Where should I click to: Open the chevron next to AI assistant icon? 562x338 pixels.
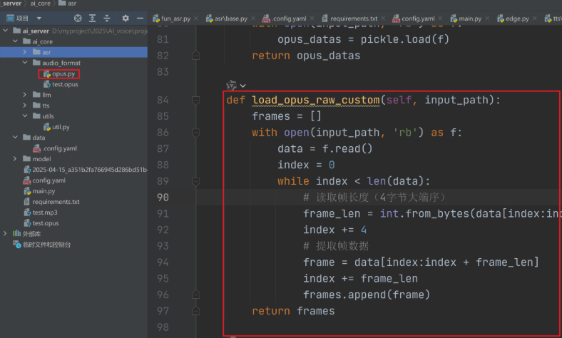tap(243, 86)
